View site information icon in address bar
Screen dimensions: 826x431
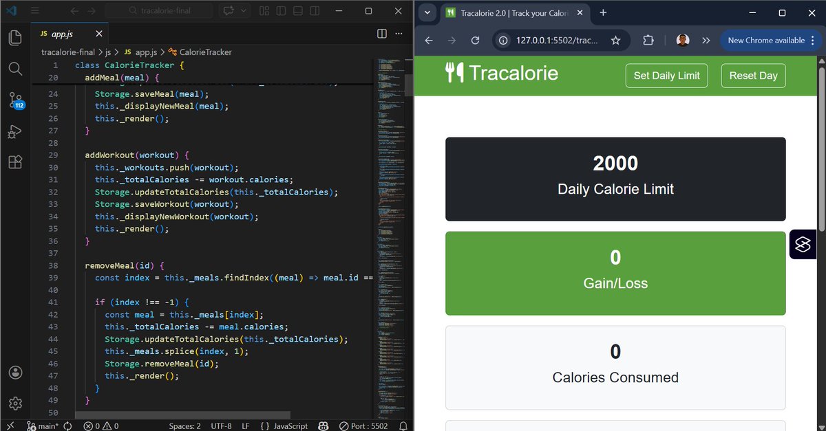[503, 41]
